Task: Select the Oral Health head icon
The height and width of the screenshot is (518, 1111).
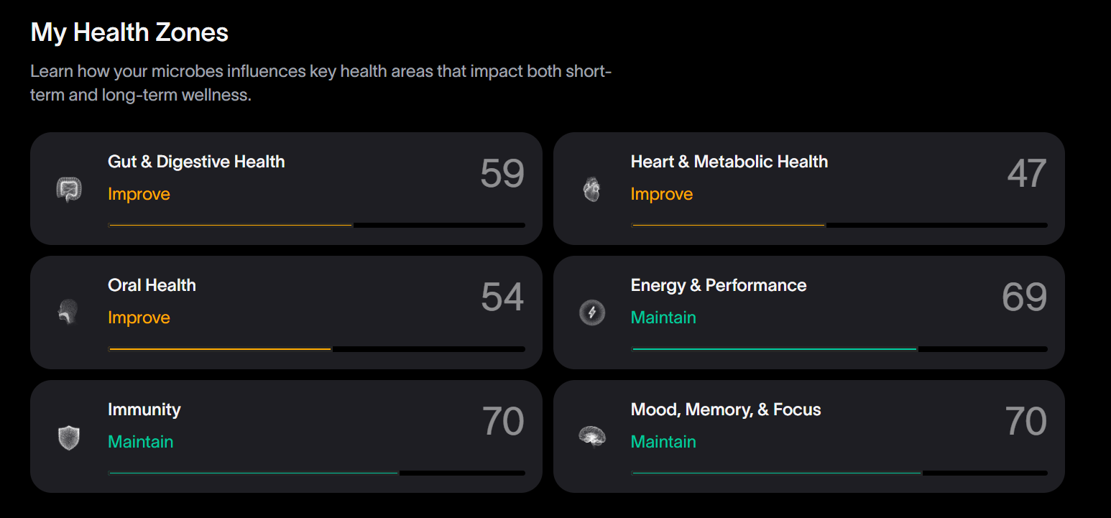Action: [x=68, y=313]
